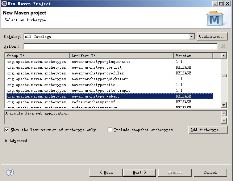
Task: Click archetype list scroll down arrow
Action: point(224,105)
